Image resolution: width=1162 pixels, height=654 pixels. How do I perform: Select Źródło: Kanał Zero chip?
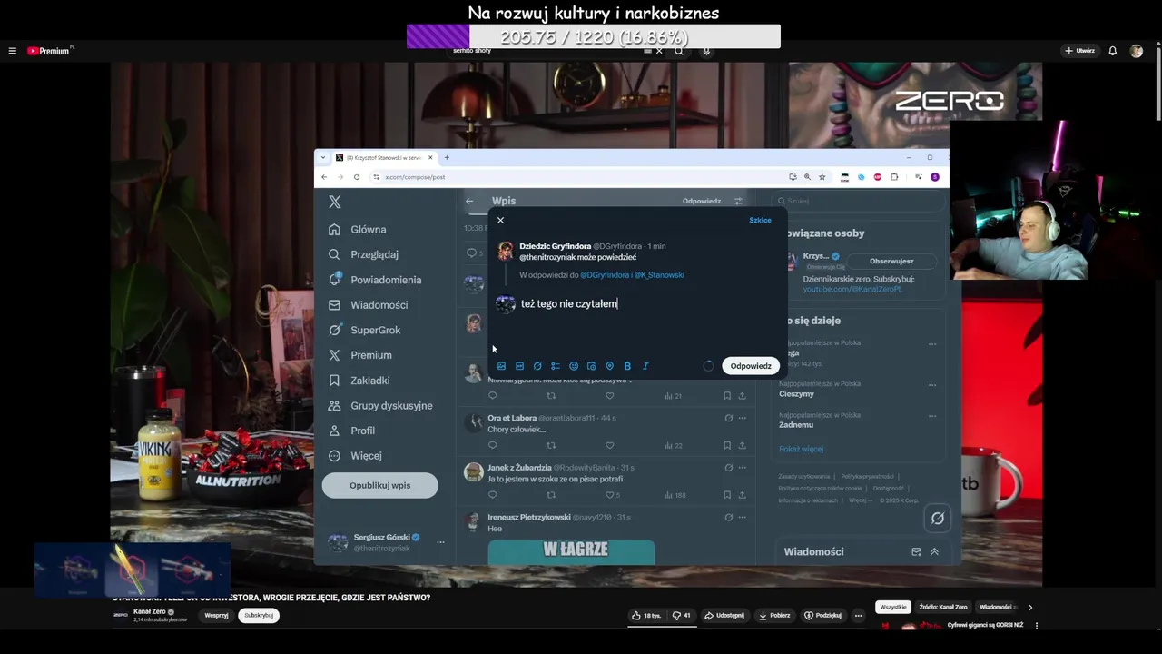[943, 607]
